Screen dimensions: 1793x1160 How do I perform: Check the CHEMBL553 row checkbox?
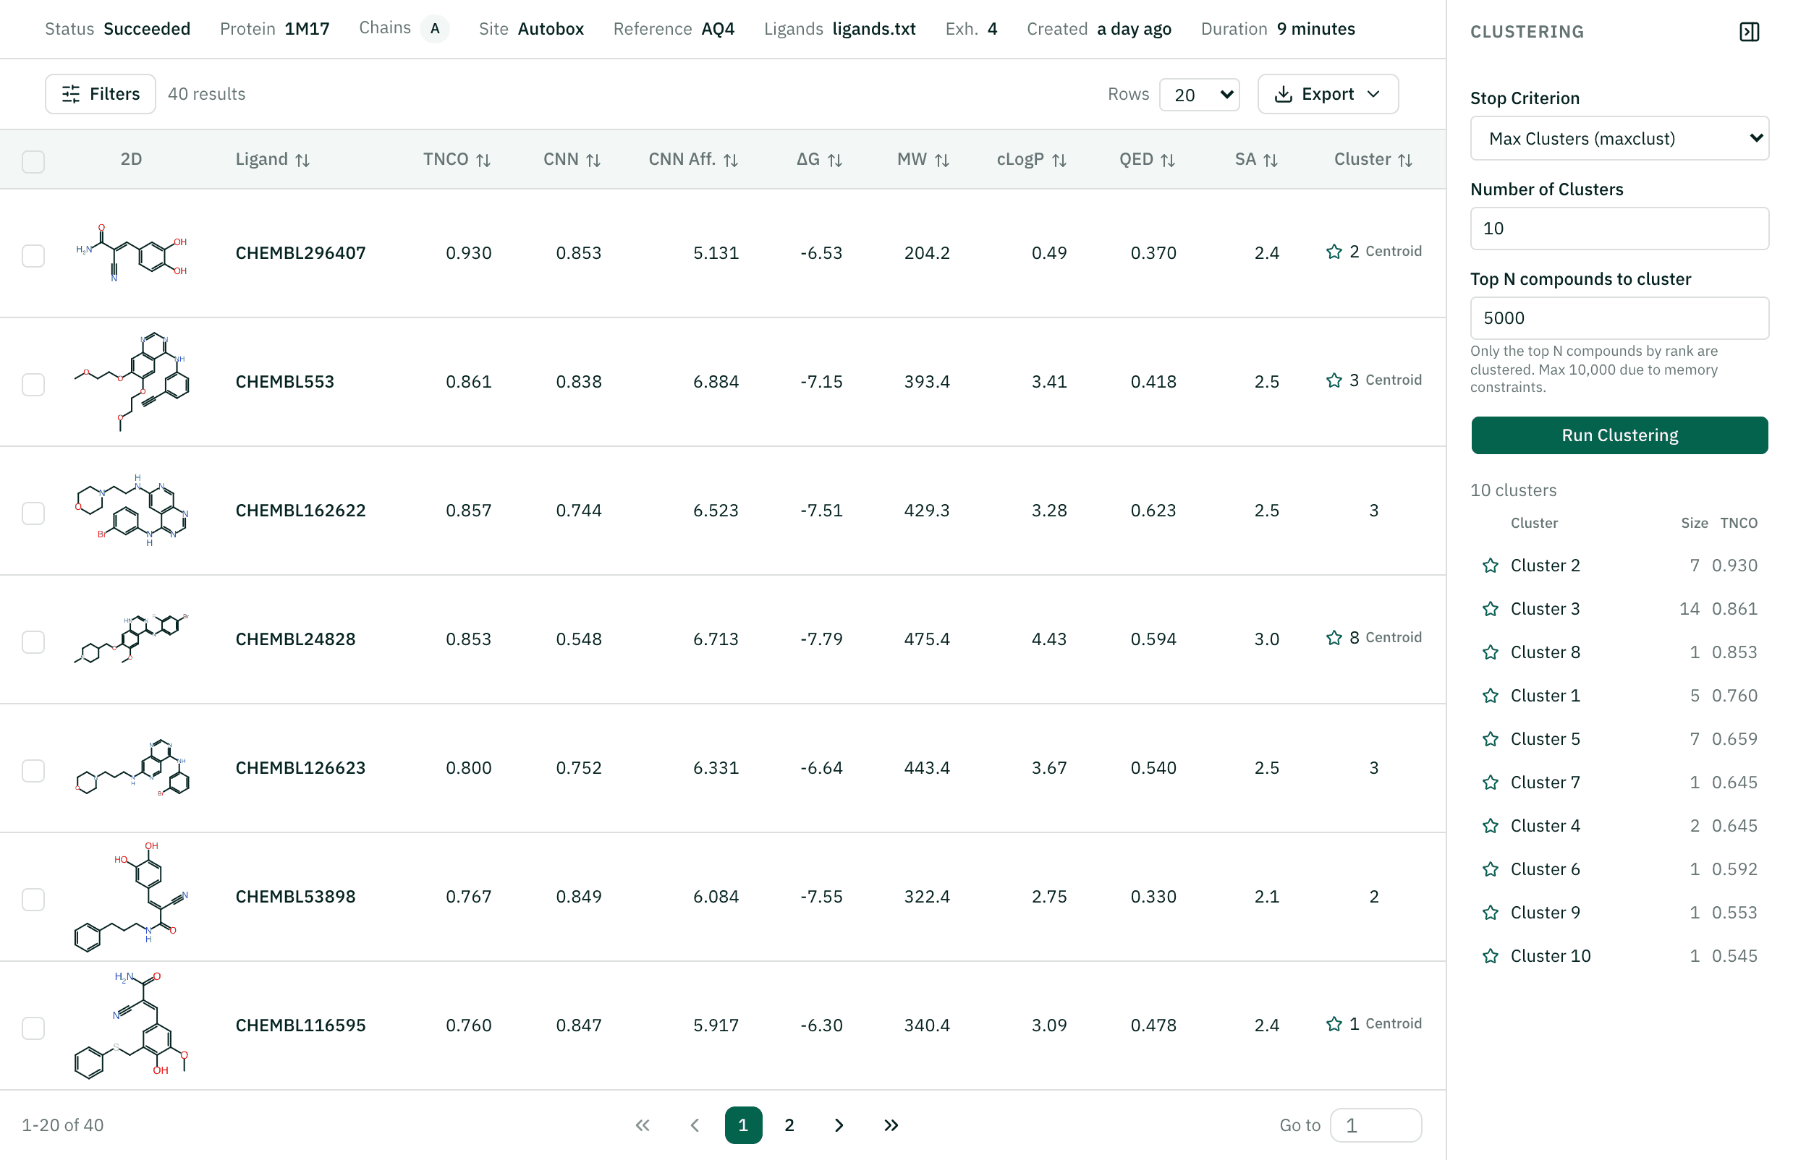pyautogui.click(x=33, y=384)
